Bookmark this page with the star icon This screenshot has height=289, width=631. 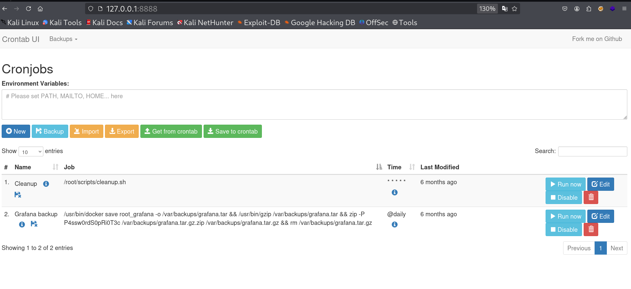click(x=514, y=9)
